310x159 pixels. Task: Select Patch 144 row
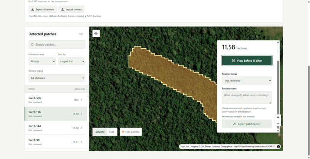(56, 128)
